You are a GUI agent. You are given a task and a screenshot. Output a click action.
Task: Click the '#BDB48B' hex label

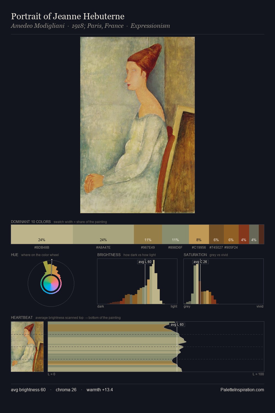click(42, 248)
